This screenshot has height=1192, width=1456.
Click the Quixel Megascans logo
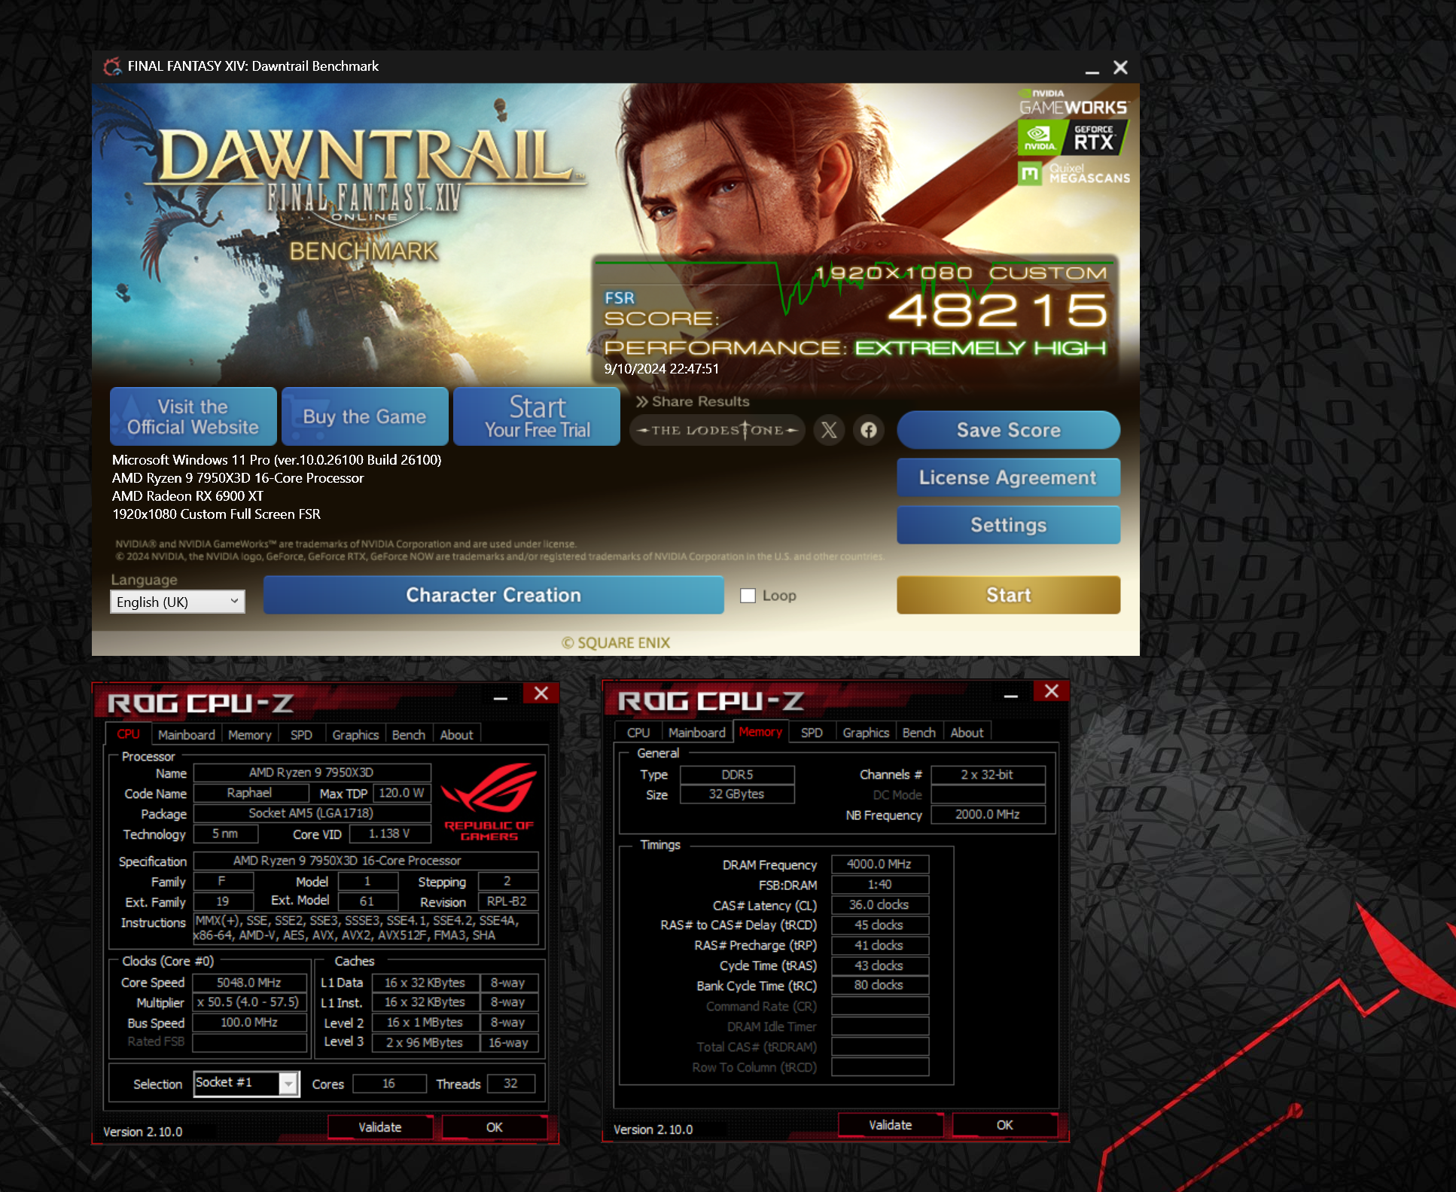coord(1074,174)
